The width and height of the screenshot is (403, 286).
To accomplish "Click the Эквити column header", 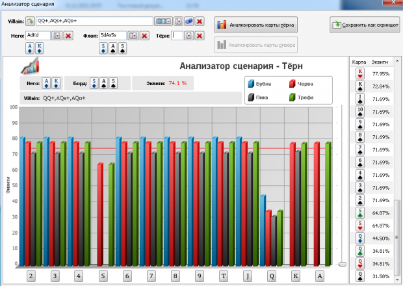I will [380, 62].
